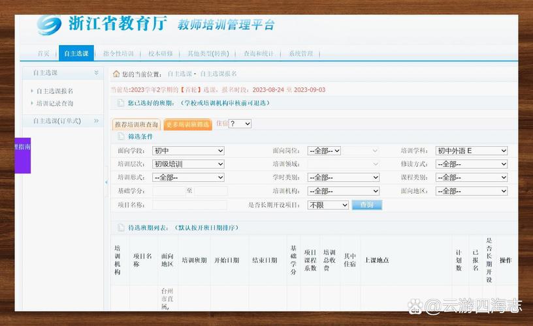Open the 面向学段 dropdown showing 初中
Image resolution: width=533 pixels, height=326 pixels.
click(188, 151)
